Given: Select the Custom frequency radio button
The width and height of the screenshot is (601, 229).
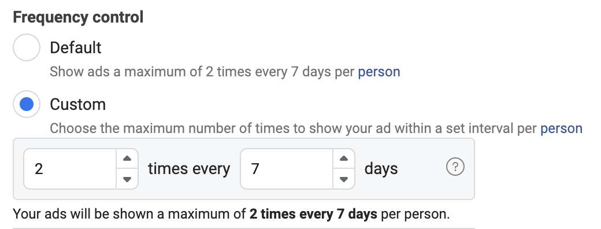Looking at the screenshot, I should tap(27, 104).
